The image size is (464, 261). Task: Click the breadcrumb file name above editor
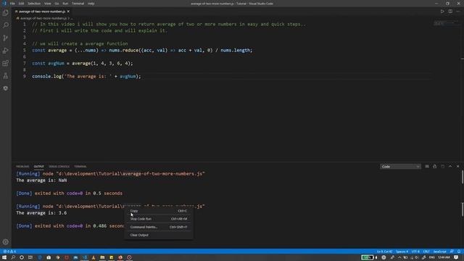coord(43,18)
